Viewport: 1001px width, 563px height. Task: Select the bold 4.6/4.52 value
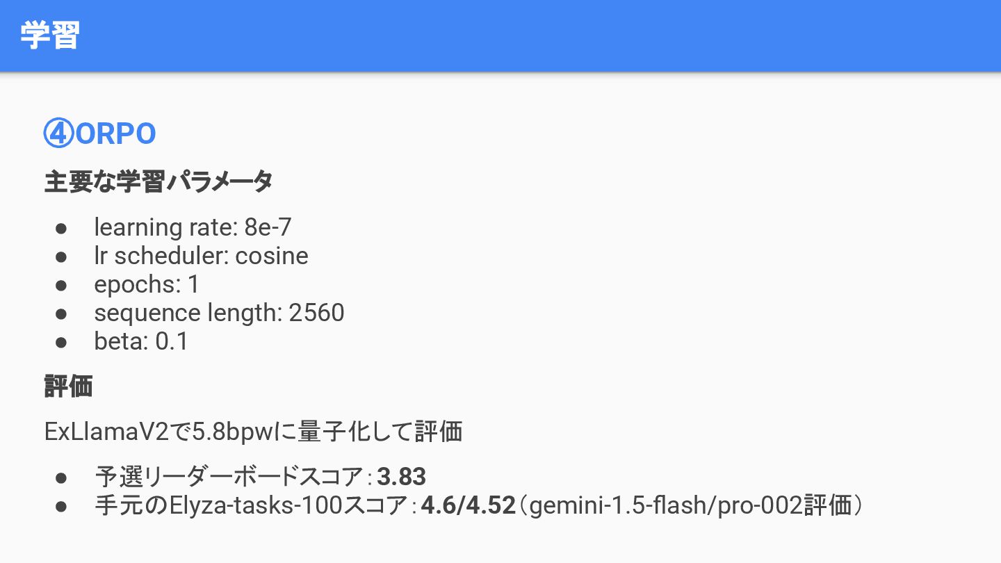coord(468,505)
